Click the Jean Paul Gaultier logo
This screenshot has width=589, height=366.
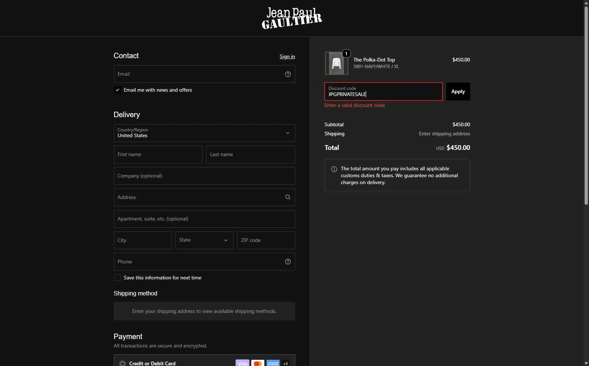tap(292, 18)
